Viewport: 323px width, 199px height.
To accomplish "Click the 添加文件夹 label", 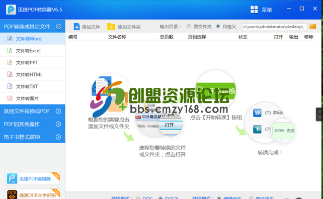I will [129, 27].
